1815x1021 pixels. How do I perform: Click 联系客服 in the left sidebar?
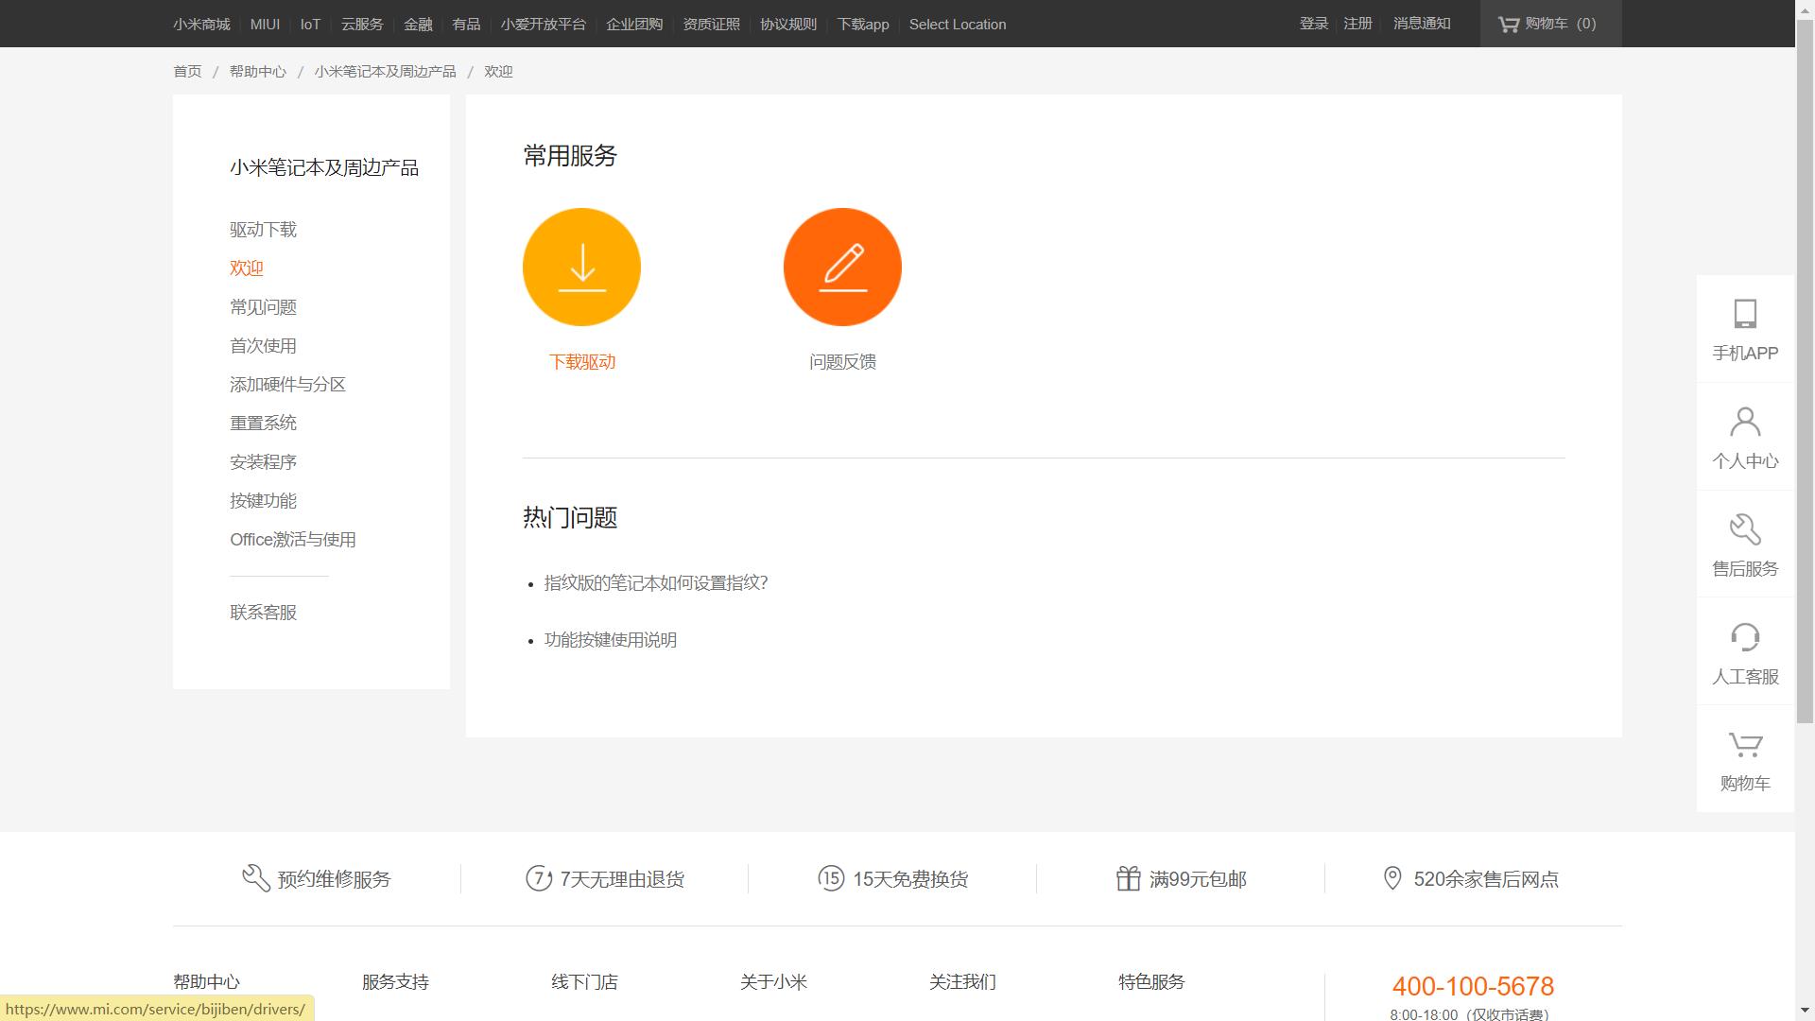pos(263,613)
